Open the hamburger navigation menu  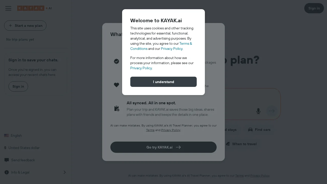click(x=8, y=8)
